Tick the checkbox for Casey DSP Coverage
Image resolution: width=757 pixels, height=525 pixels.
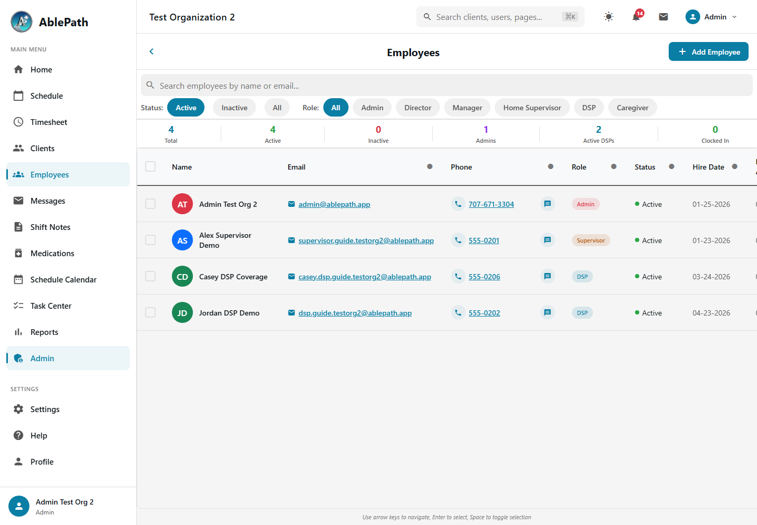150,276
